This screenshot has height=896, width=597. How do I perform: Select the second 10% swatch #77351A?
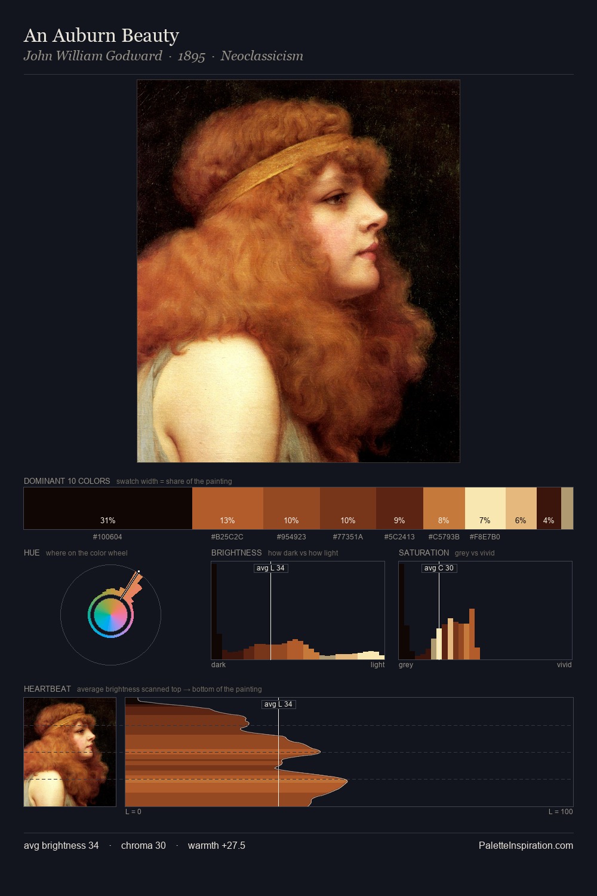348,508
